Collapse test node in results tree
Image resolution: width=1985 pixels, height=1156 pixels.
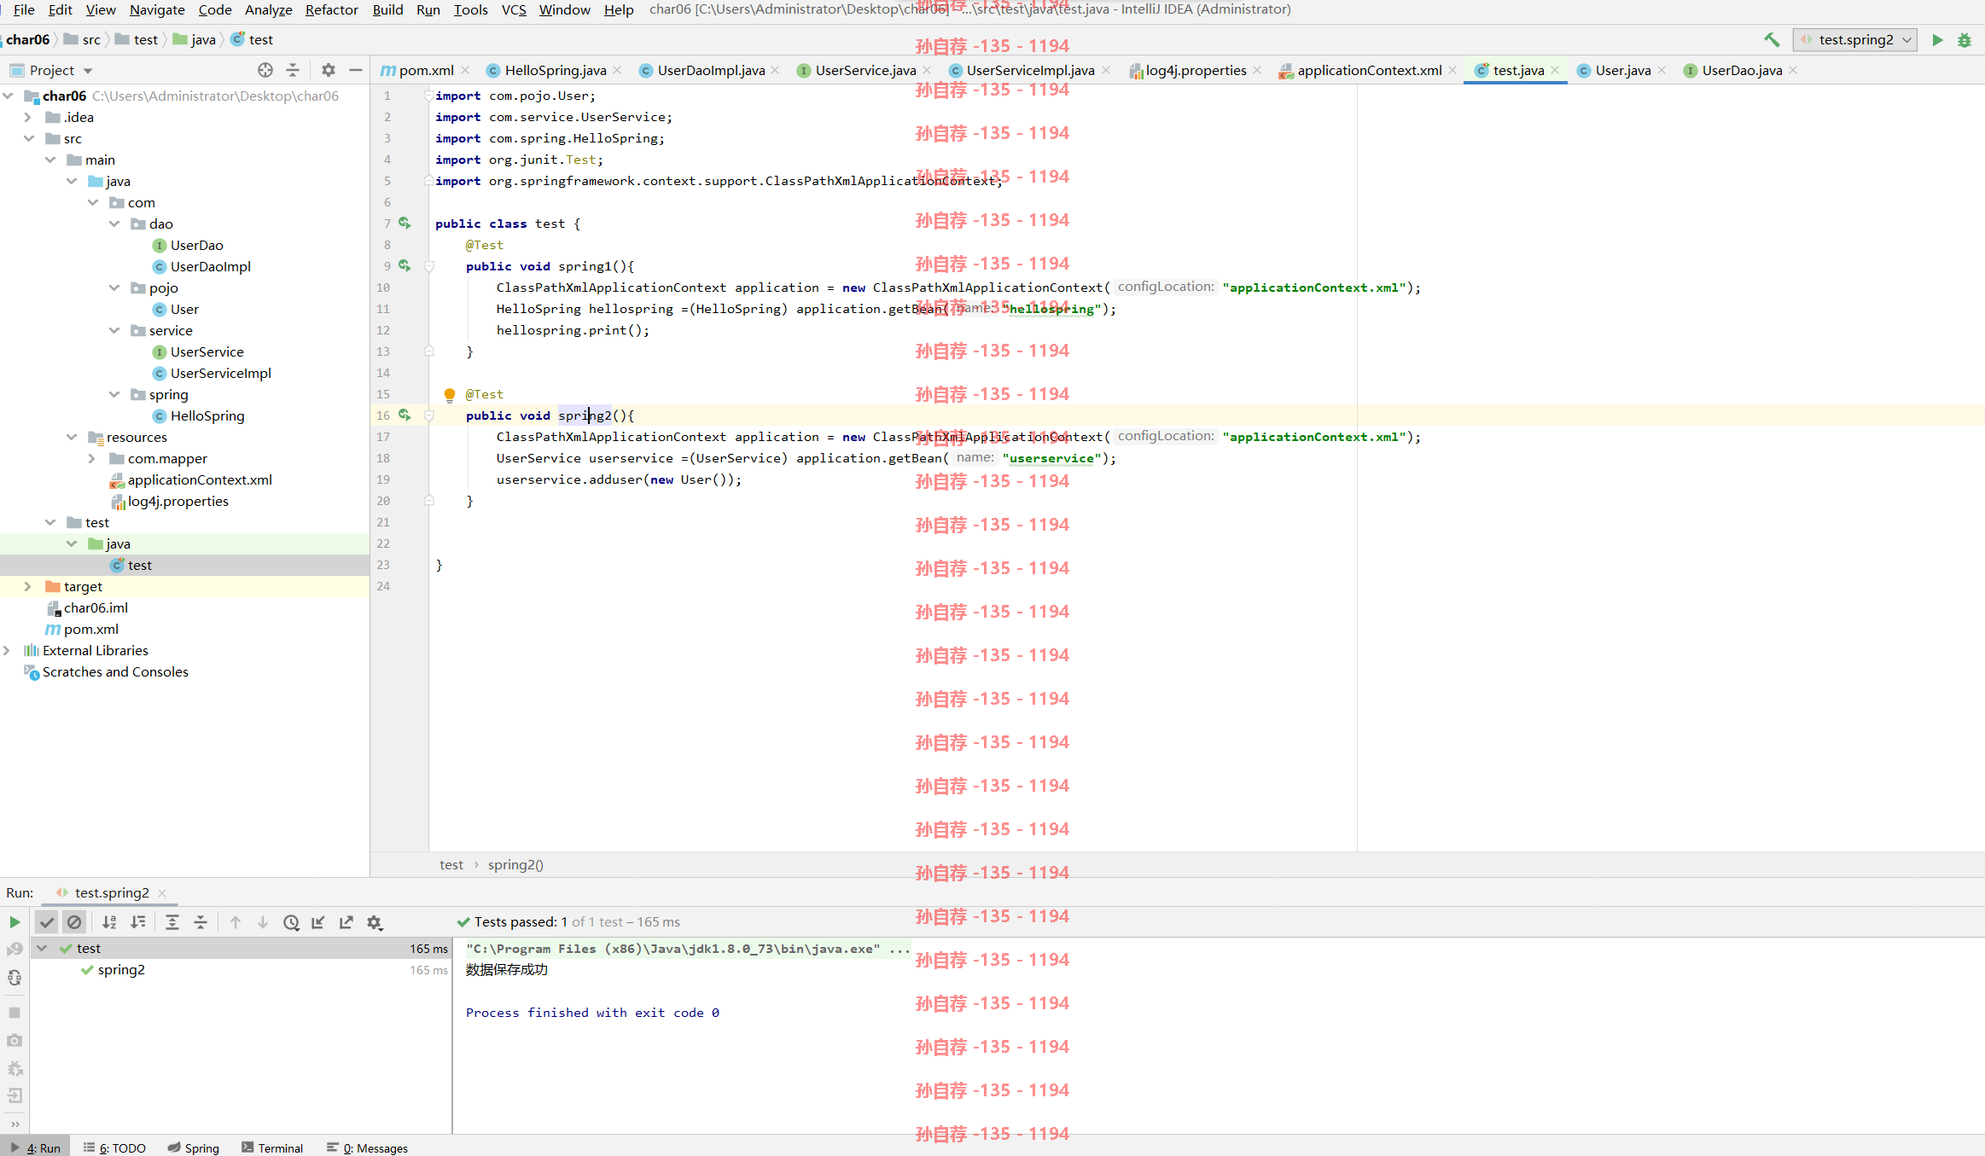pos(42,948)
